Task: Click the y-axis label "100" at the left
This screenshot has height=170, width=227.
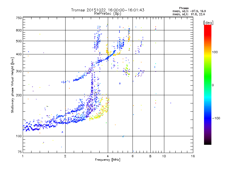Action: click(x=19, y=136)
